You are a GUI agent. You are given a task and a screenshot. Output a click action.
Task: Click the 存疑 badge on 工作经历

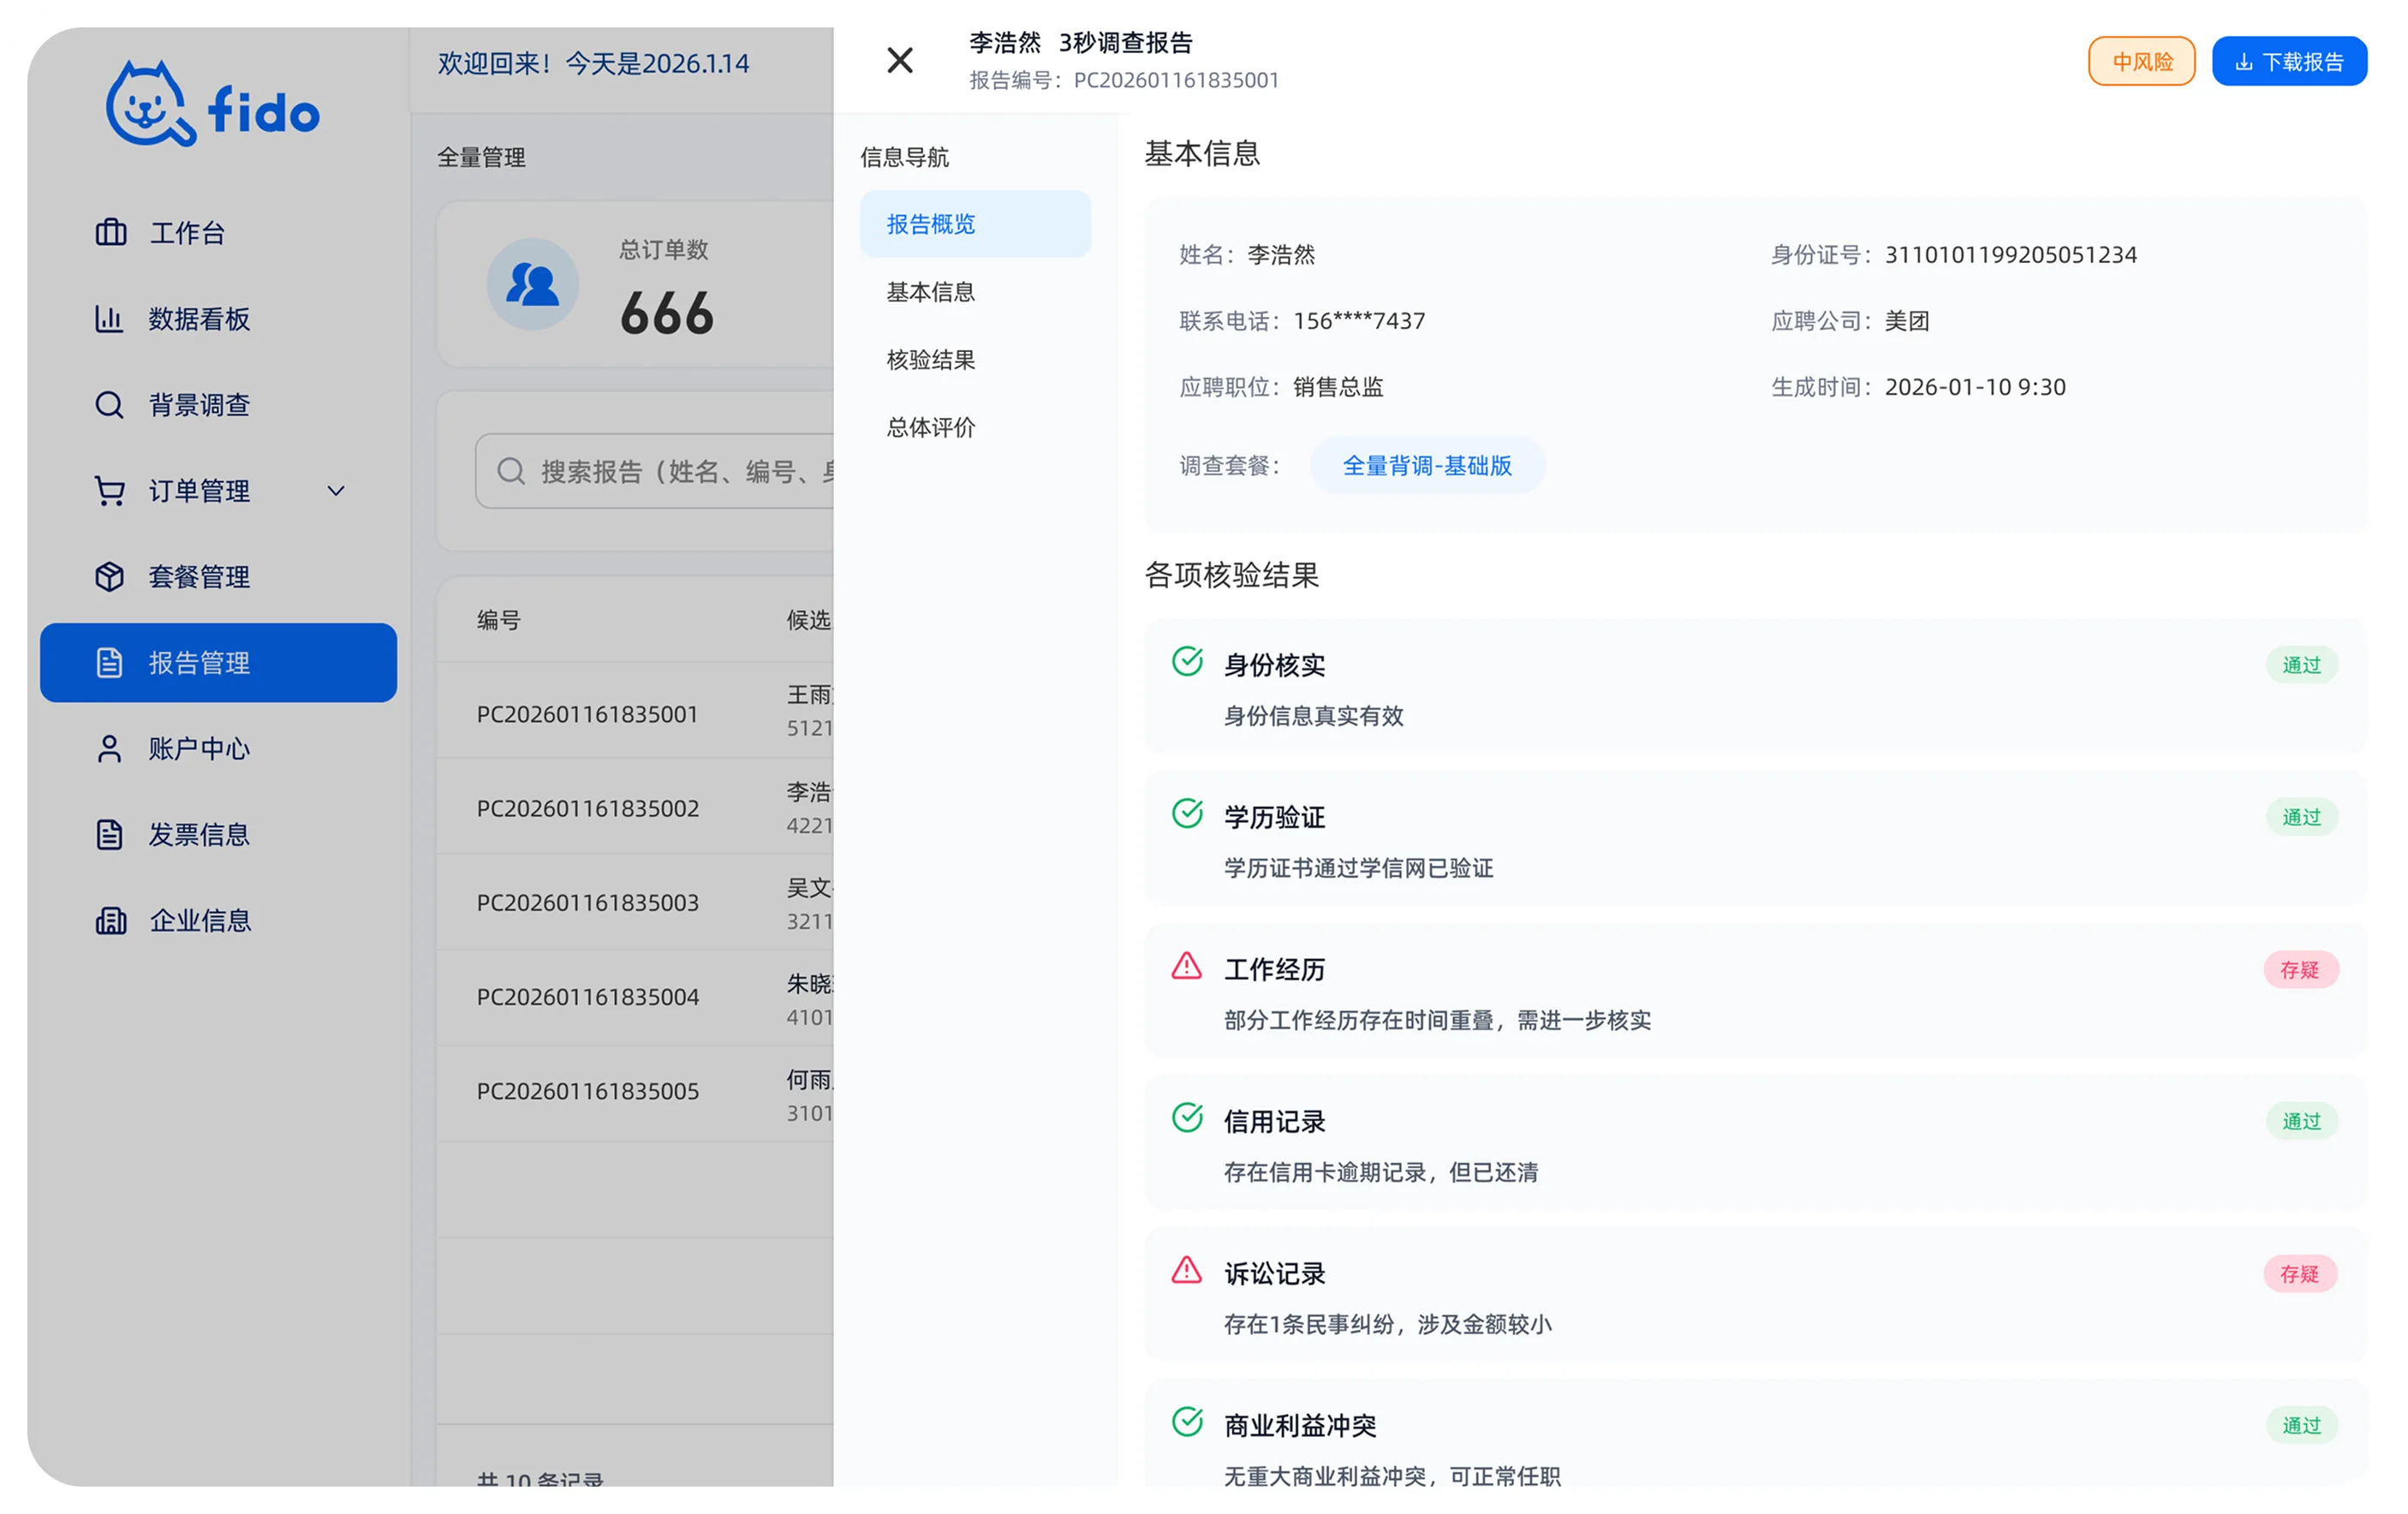click(x=2300, y=970)
